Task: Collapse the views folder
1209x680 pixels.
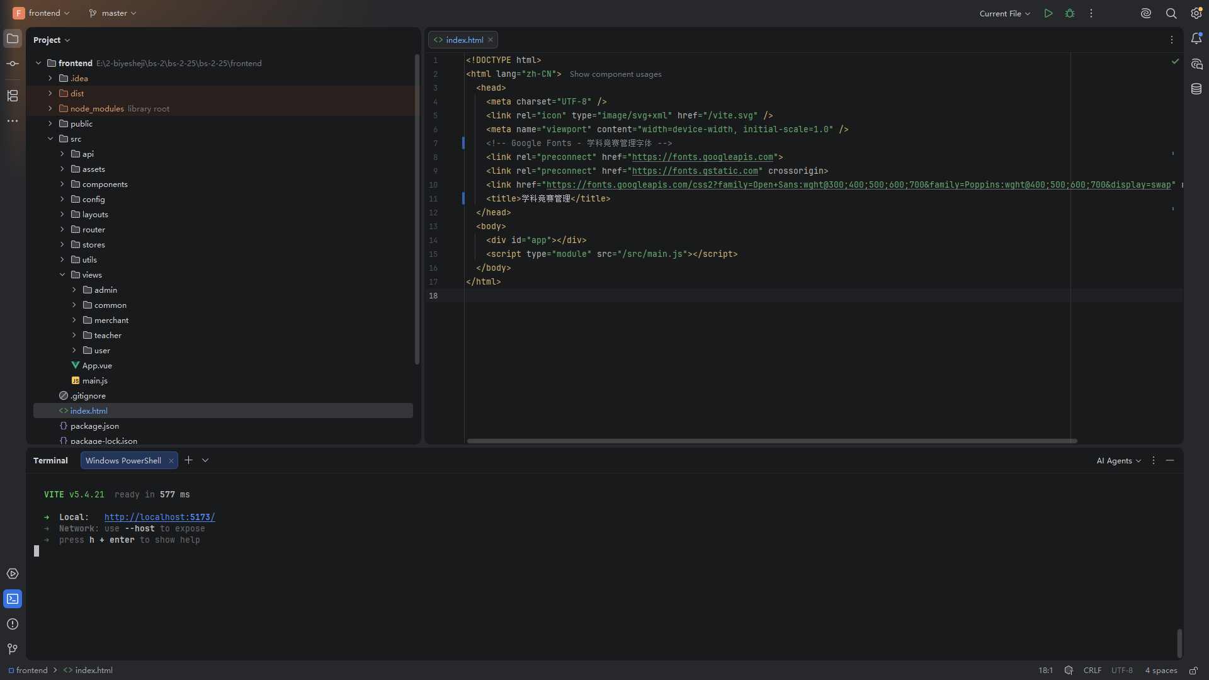Action: [x=62, y=275]
